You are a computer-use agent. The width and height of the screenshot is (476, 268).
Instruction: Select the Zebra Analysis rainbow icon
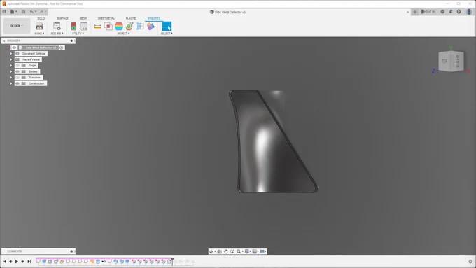[x=119, y=27]
